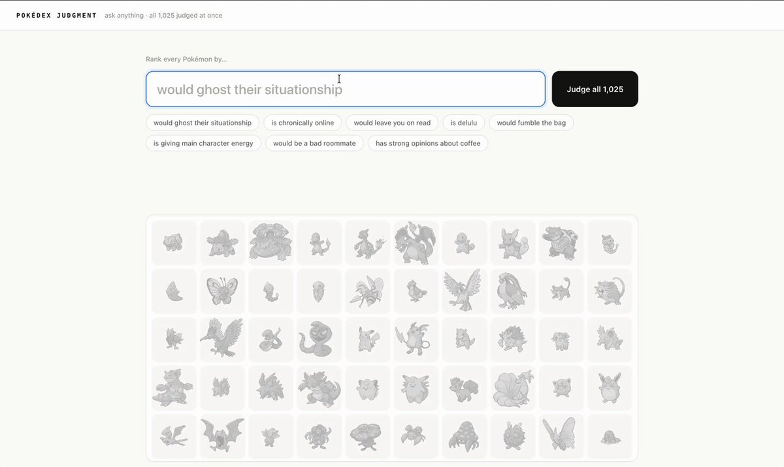Pick the Parasect tile

point(465,436)
